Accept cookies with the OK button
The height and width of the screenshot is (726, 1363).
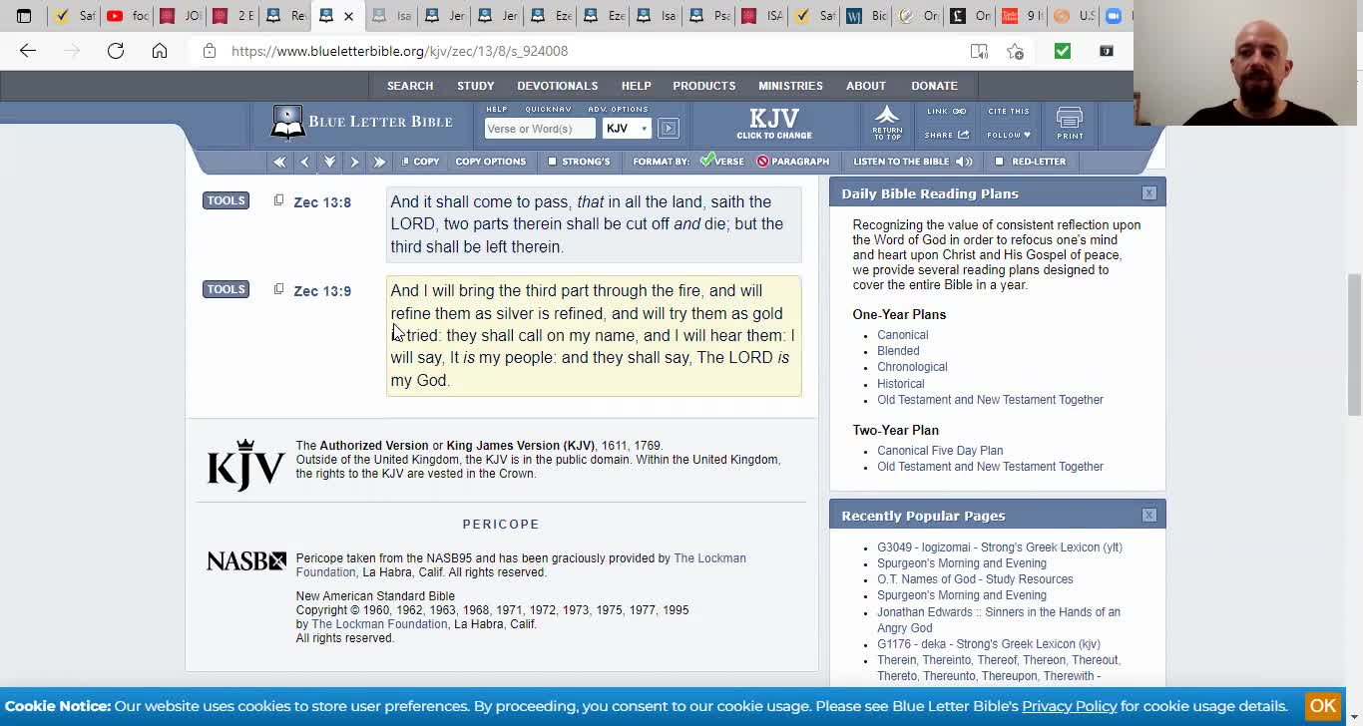click(x=1323, y=706)
